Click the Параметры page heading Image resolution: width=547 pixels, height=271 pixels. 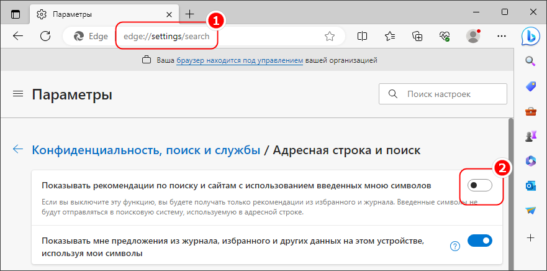click(x=72, y=94)
